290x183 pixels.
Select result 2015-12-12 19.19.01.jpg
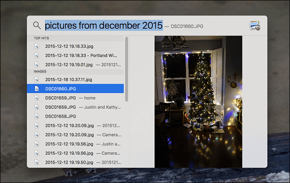click(75, 65)
